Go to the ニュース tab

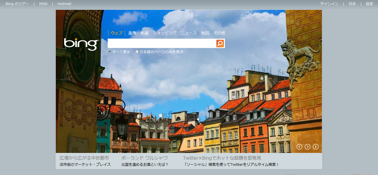point(189,33)
